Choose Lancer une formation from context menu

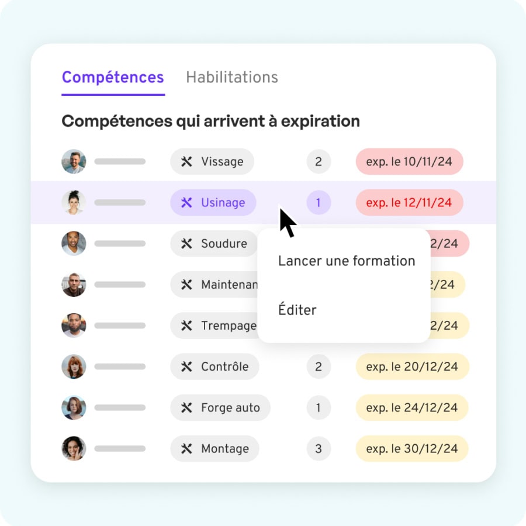[x=347, y=261]
